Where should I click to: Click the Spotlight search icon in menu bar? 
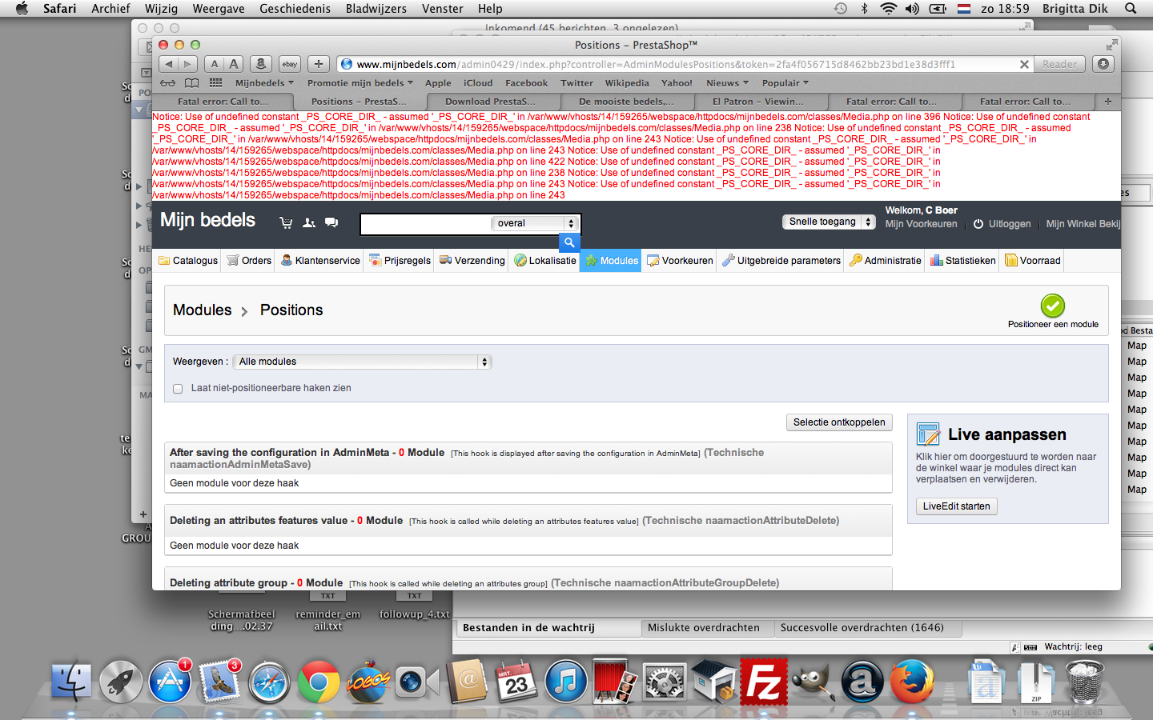coord(1130,9)
